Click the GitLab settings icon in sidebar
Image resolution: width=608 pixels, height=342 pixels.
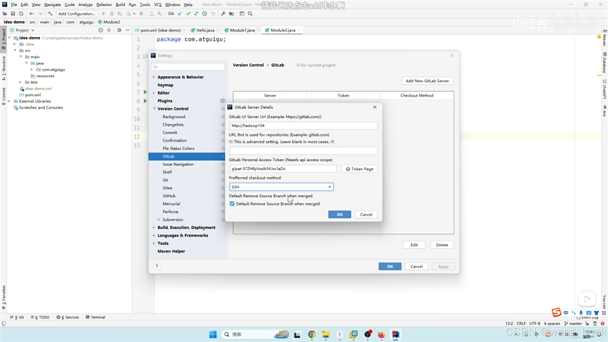(169, 156)
